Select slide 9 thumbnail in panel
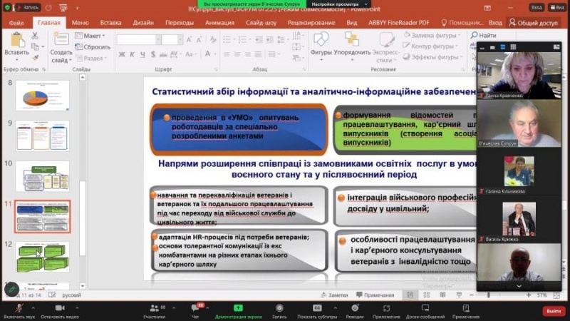 point(43,135)
